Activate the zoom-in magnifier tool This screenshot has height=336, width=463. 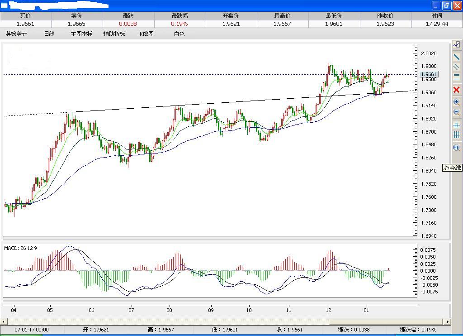coord(457,102)
